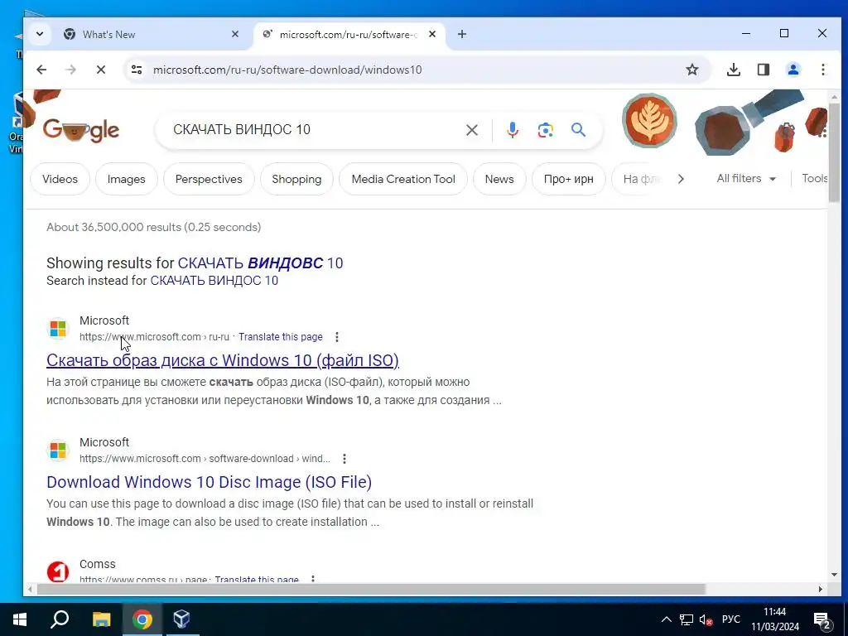Close the microsoft.com tab
This screenshot has height=636, width=848.
click(x=432, y=34)
